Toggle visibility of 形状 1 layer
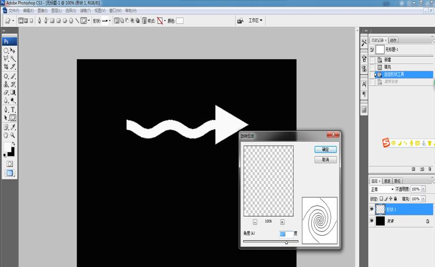The height and width of the screenshot is (267, 435). point(372,210)
